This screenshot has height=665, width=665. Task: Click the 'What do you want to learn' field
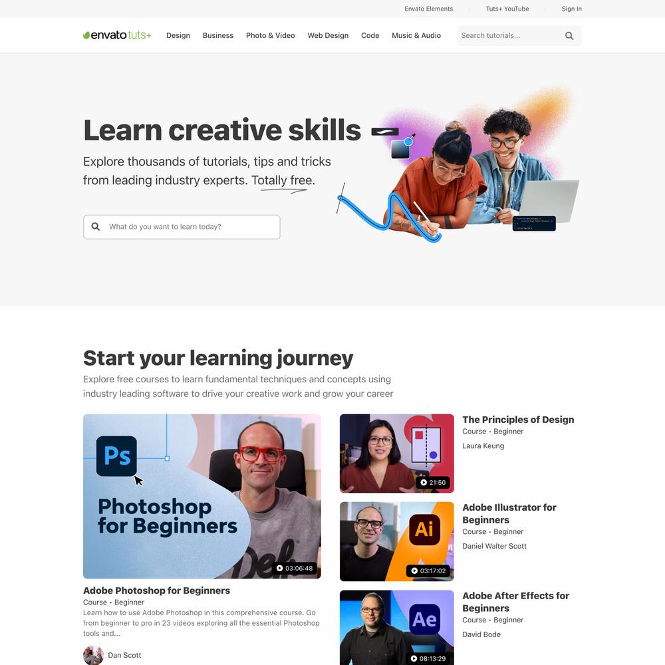[x=182, y=227]
